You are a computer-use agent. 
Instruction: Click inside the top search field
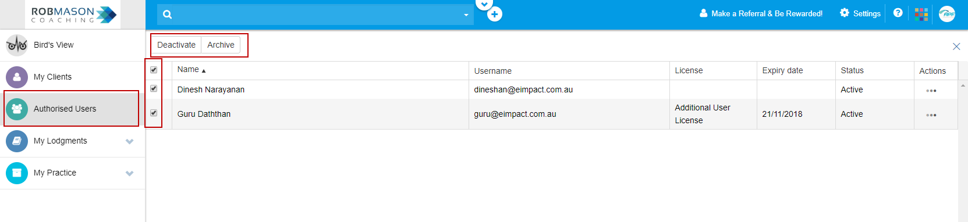tap(315, 15)
